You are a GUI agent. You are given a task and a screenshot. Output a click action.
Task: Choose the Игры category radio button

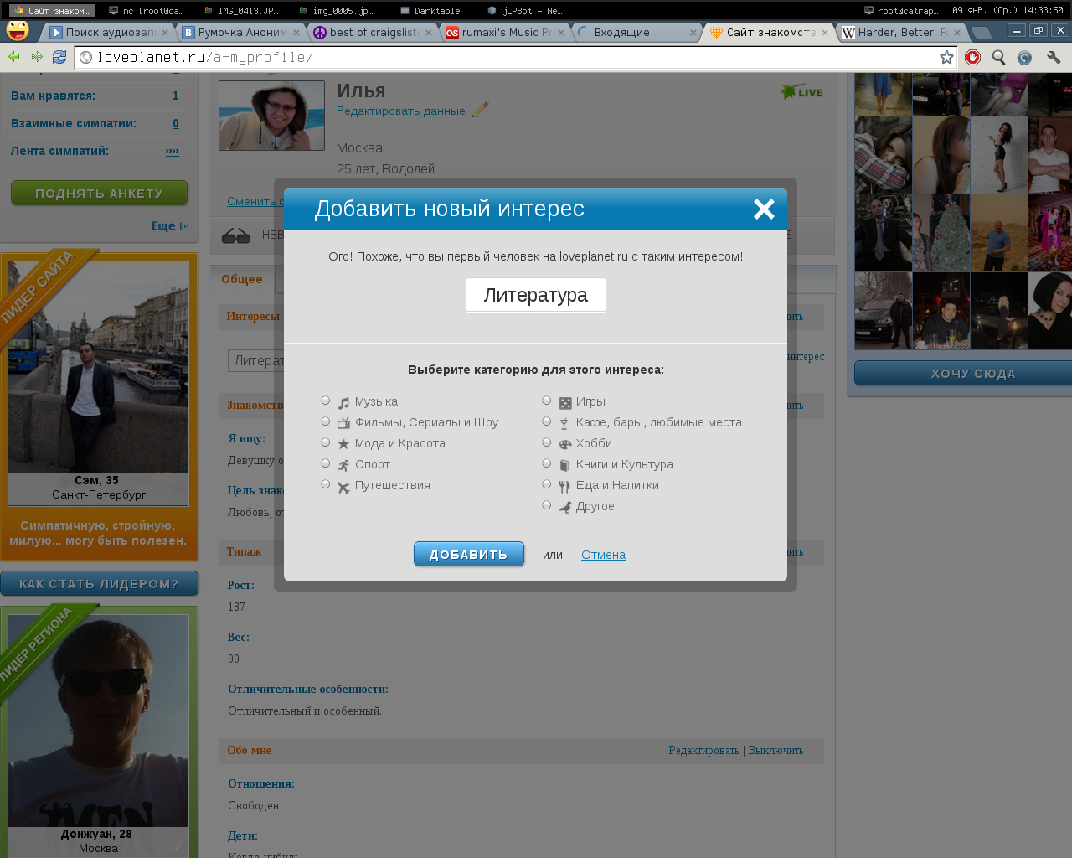[x=546, y=401]
